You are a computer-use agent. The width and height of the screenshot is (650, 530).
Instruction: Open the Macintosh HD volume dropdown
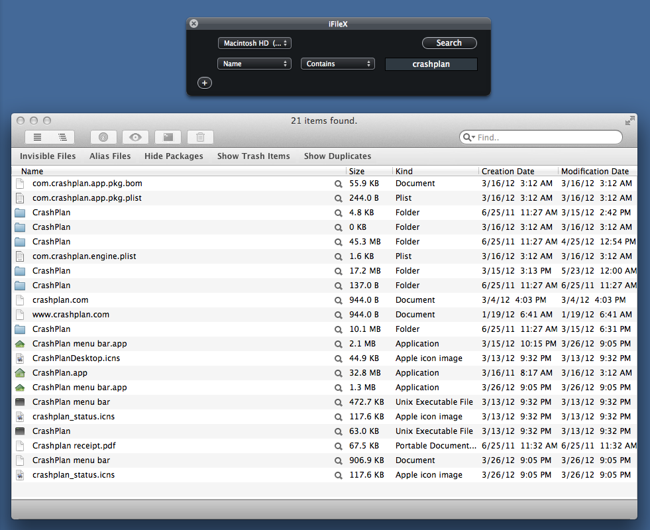click(x=254, y=43)
